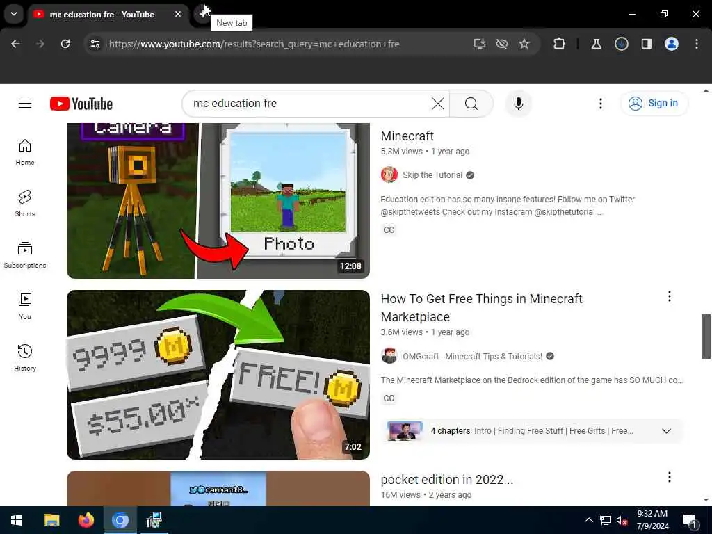This screenshot has height=534, width=712.
Task: Open the browser profile avatar
Action: (x=672, y=44)
